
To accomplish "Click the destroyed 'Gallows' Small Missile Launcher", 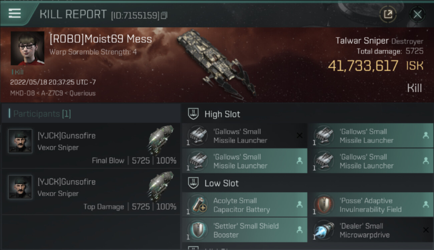I will click(244, 136).
